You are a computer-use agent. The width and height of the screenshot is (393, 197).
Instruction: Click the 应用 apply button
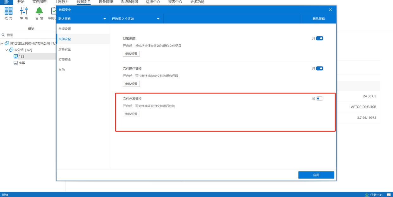click(x=316, y=175)
